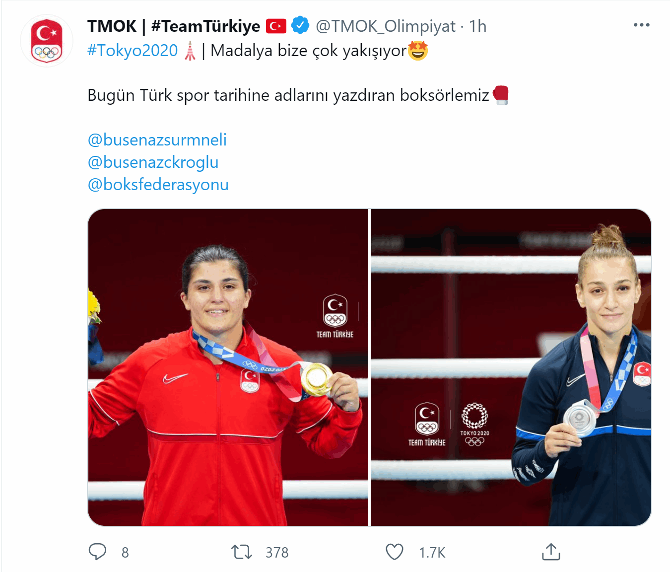The width and height of the screenshot is (670, 572).
Task: Open the share tweet icon
Action: tap(551, 552)
